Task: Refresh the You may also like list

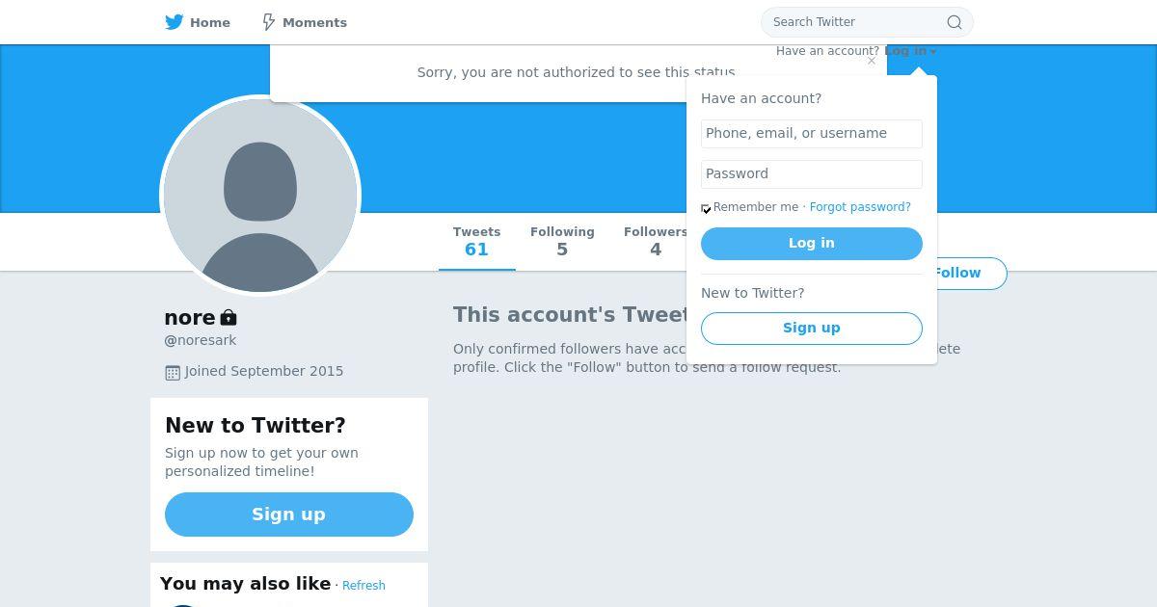Action: click(x=363, y=586)
